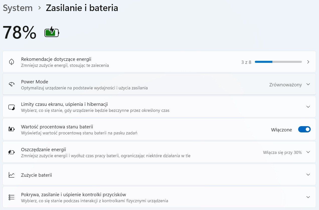Viewport: 319px width, 210px height.
Task: Click 'Zmniejsz zużycie energii, stosując te zalecenia' text
Action: click(65, 65)
